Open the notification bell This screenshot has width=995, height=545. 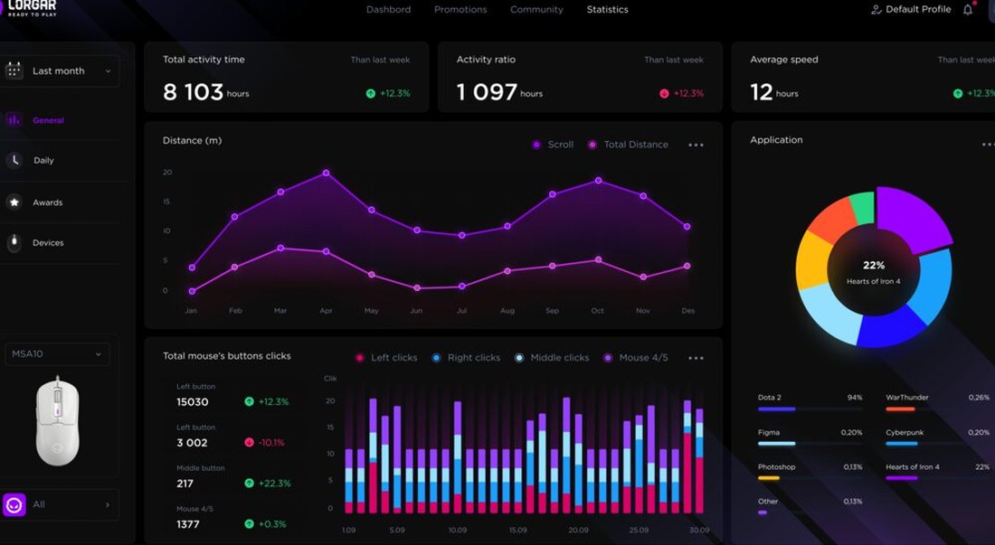point(968,10)
